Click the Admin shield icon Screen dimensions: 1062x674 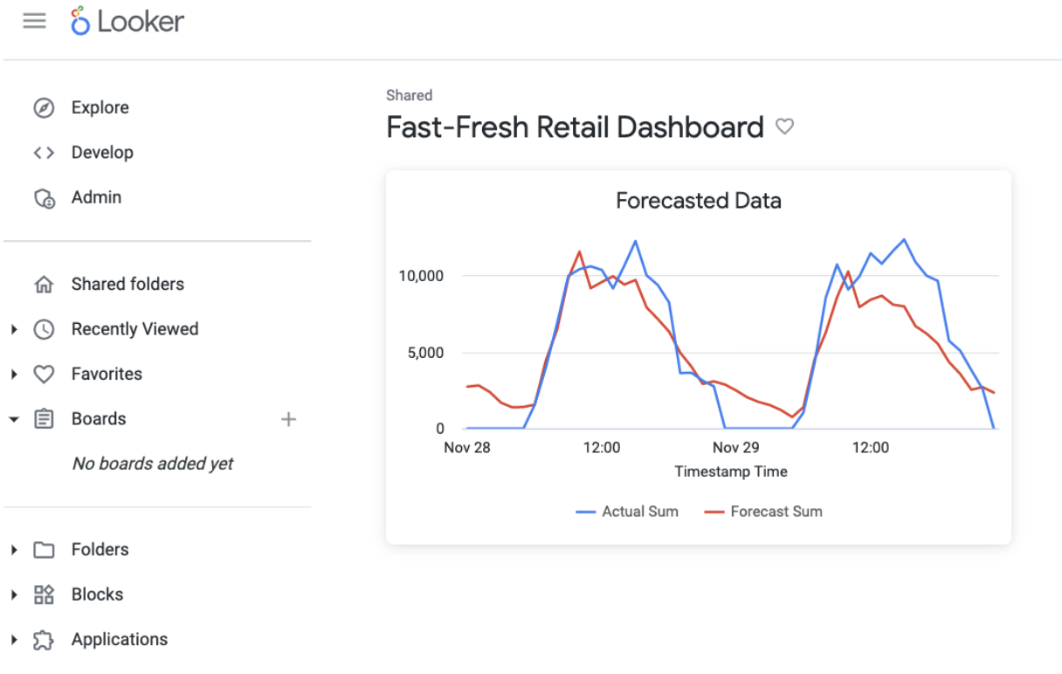tap(44, 198)
